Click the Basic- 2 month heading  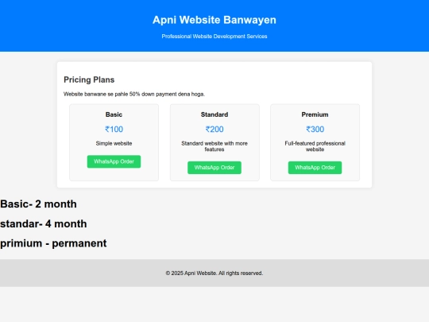(38, 204)
